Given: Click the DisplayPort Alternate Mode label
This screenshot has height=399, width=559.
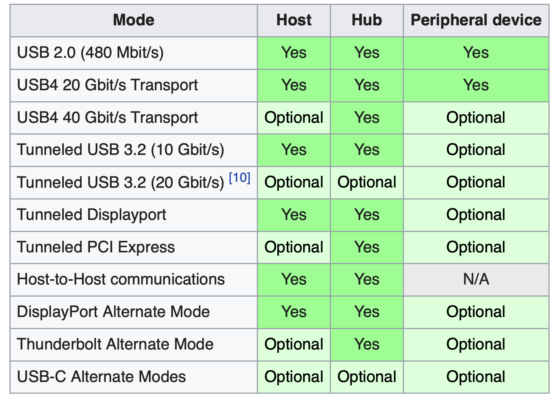Looking at the screenshot, I should point(113,312).
